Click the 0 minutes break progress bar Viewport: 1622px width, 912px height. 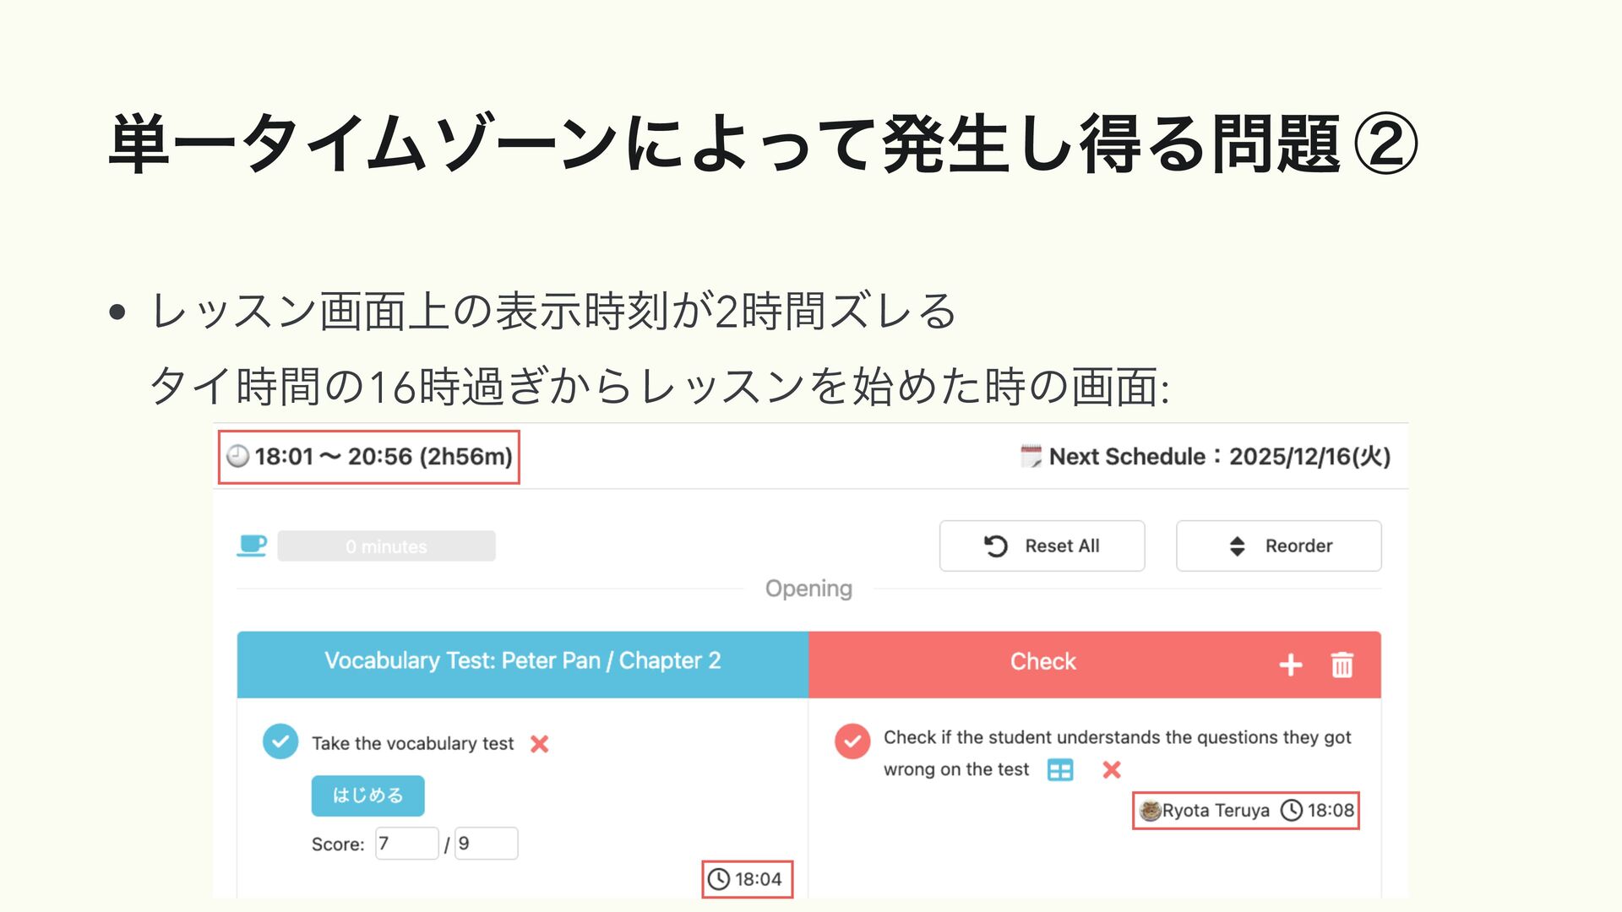tap(386, 546)
